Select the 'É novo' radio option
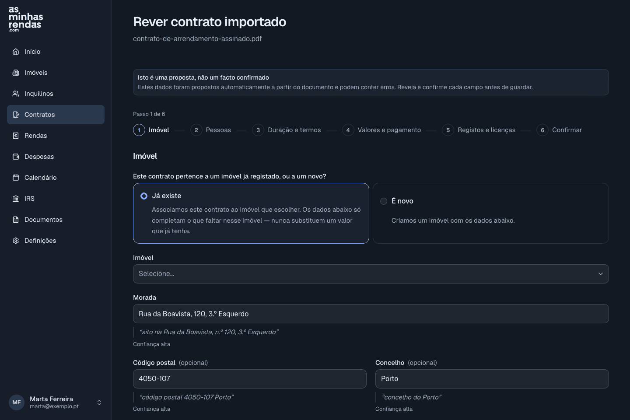The image size is (630, 420). 384,201
